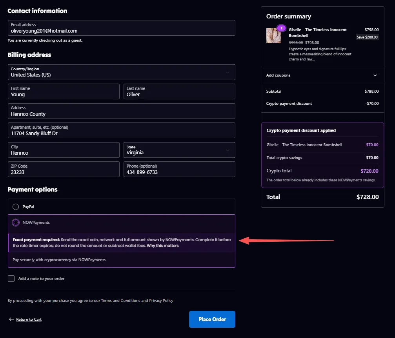The width and height of the screenshot is (395, 338).
Task: Click the product title Giselle – The Timeless Innocent Bombshell
Action: coord(318,33)
